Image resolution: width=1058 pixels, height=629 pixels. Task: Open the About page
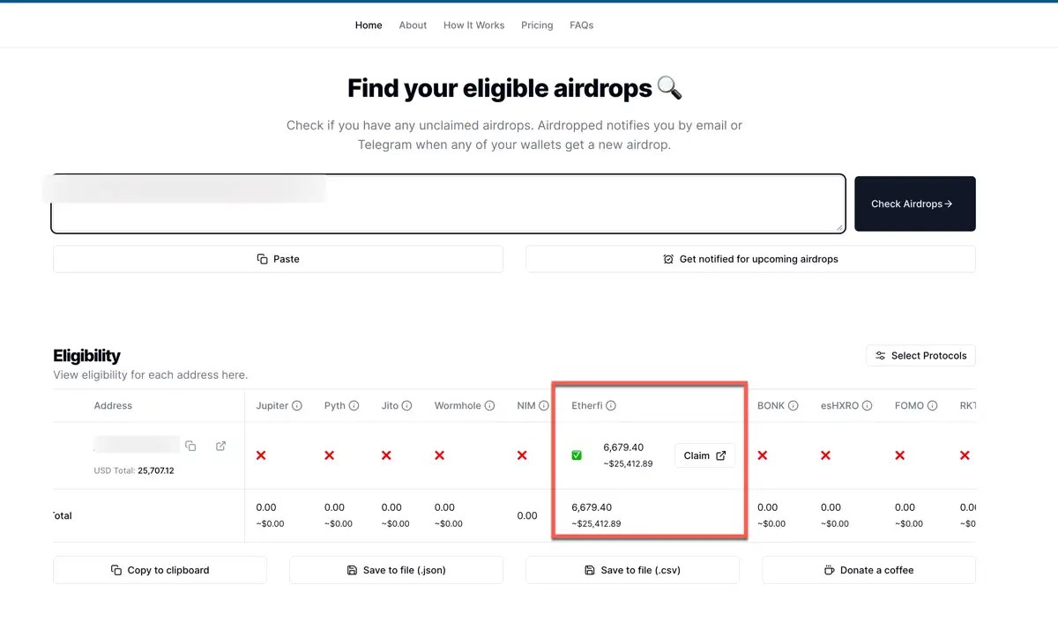tap(413, 26)
